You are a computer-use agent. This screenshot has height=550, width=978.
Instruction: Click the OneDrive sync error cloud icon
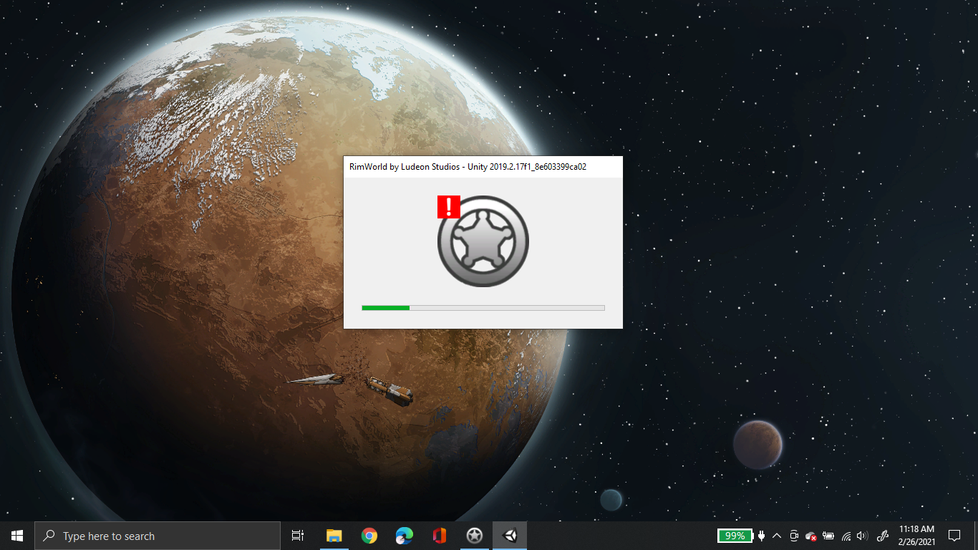pyautogui.click(x=810, y=536)
